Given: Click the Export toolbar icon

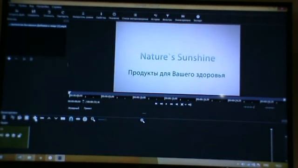Looking at the screenshot, I should pos(198,17).
